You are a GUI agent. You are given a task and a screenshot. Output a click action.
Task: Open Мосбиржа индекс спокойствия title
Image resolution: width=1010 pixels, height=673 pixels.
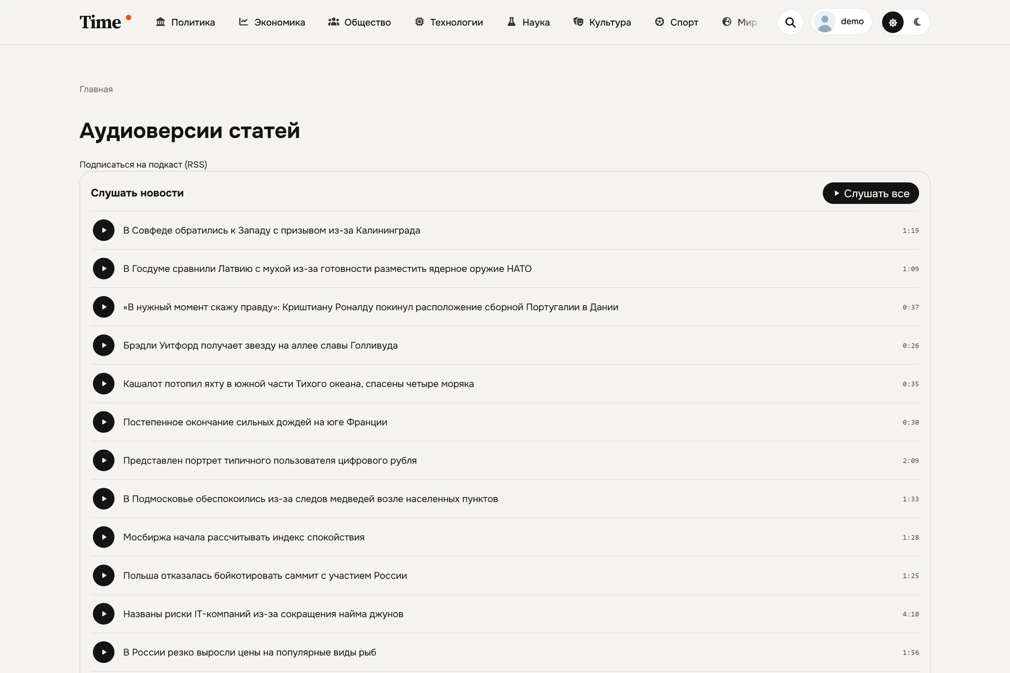(244, 537)
